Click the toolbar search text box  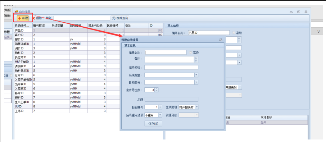(81, 18)
